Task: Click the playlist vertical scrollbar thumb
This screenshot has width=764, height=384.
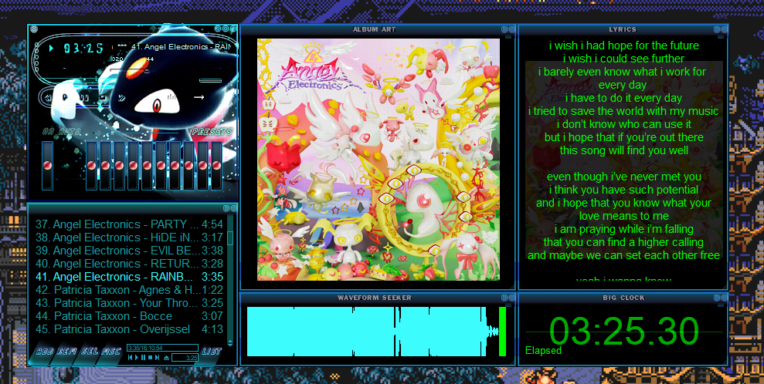Action: [x=230, y=238]
